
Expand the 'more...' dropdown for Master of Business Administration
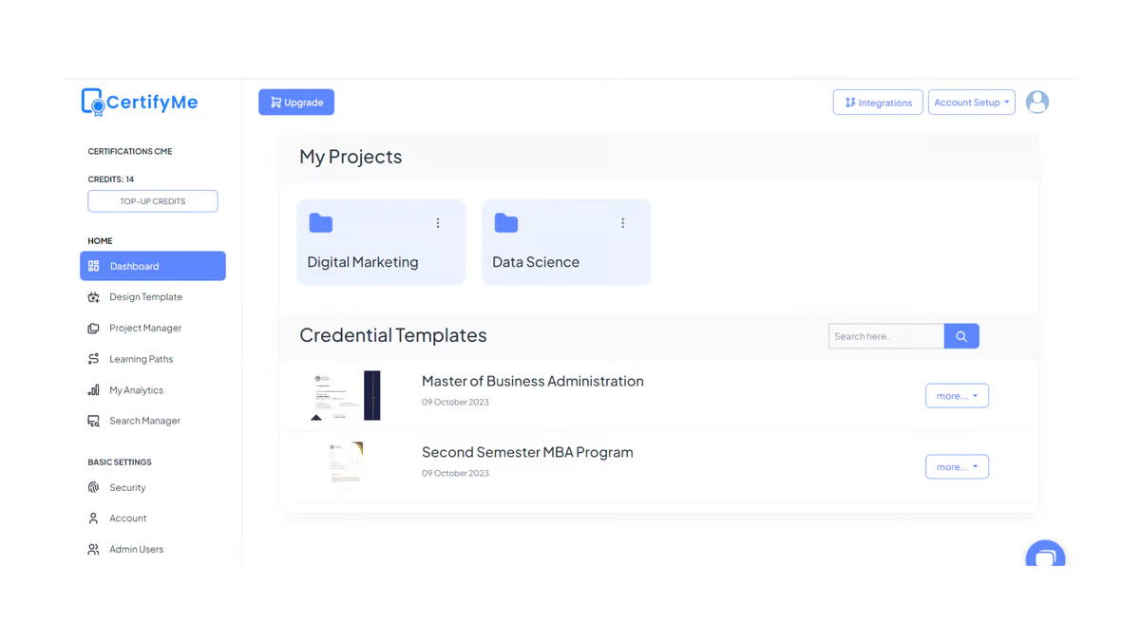tap(957, 395)
